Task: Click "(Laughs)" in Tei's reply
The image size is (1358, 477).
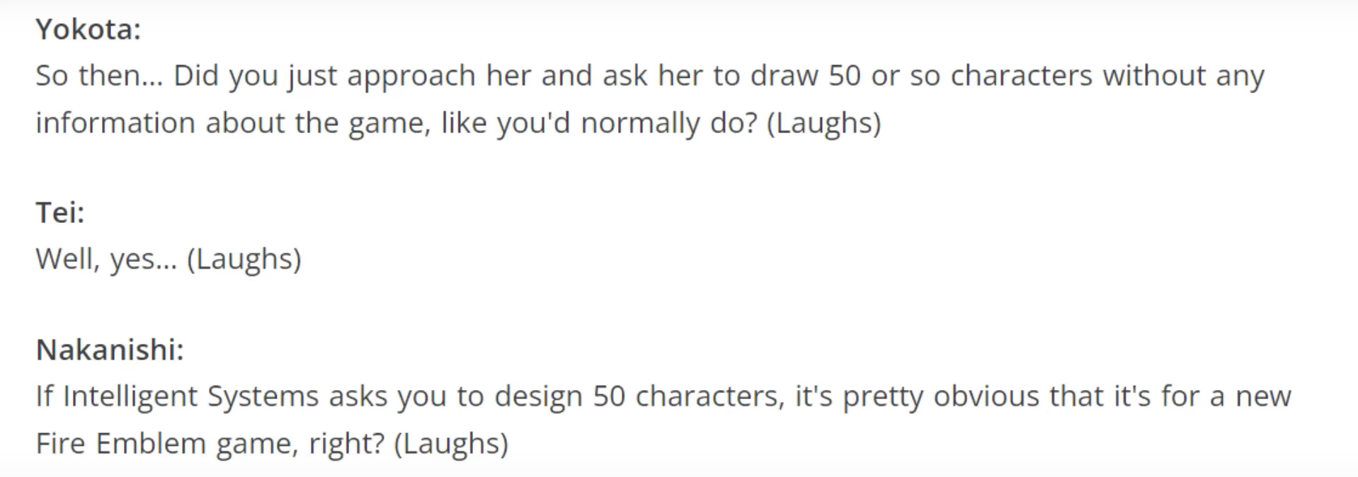Action: pyautogui.click(x=244, y=260)
